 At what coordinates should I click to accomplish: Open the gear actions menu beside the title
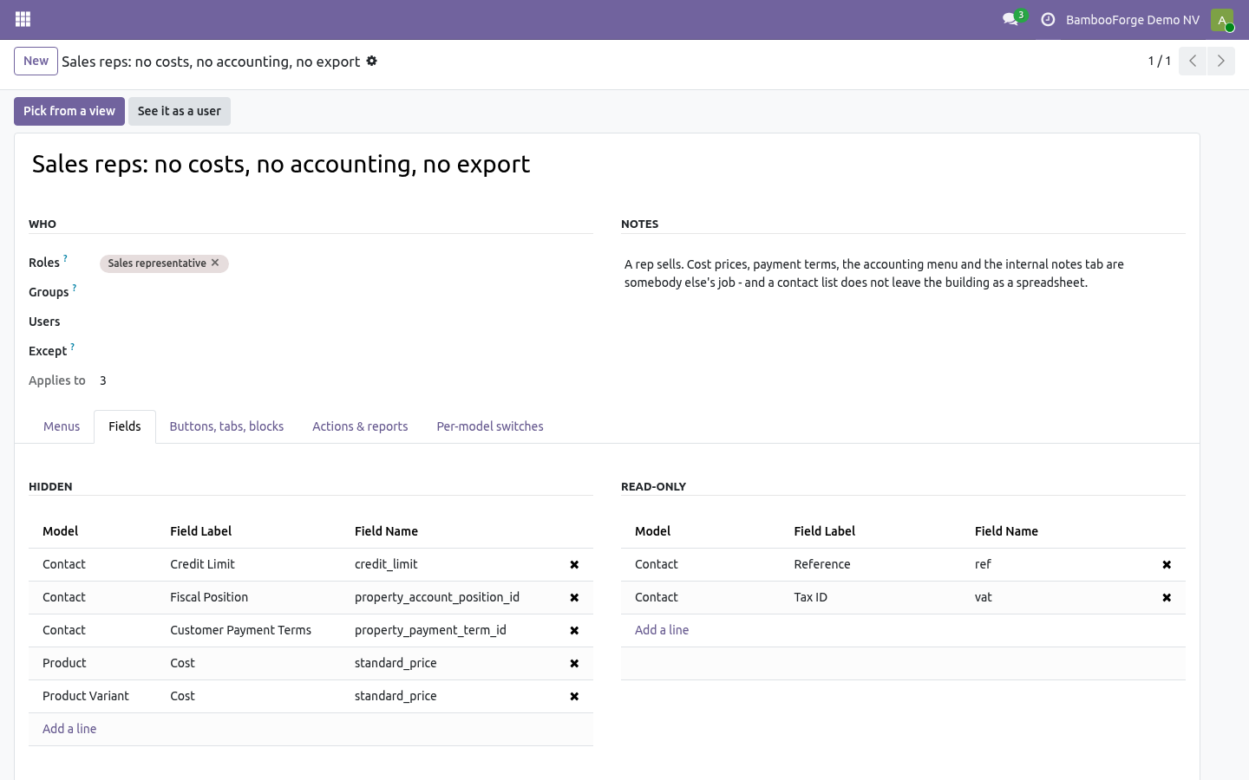(x=371, y=61)
